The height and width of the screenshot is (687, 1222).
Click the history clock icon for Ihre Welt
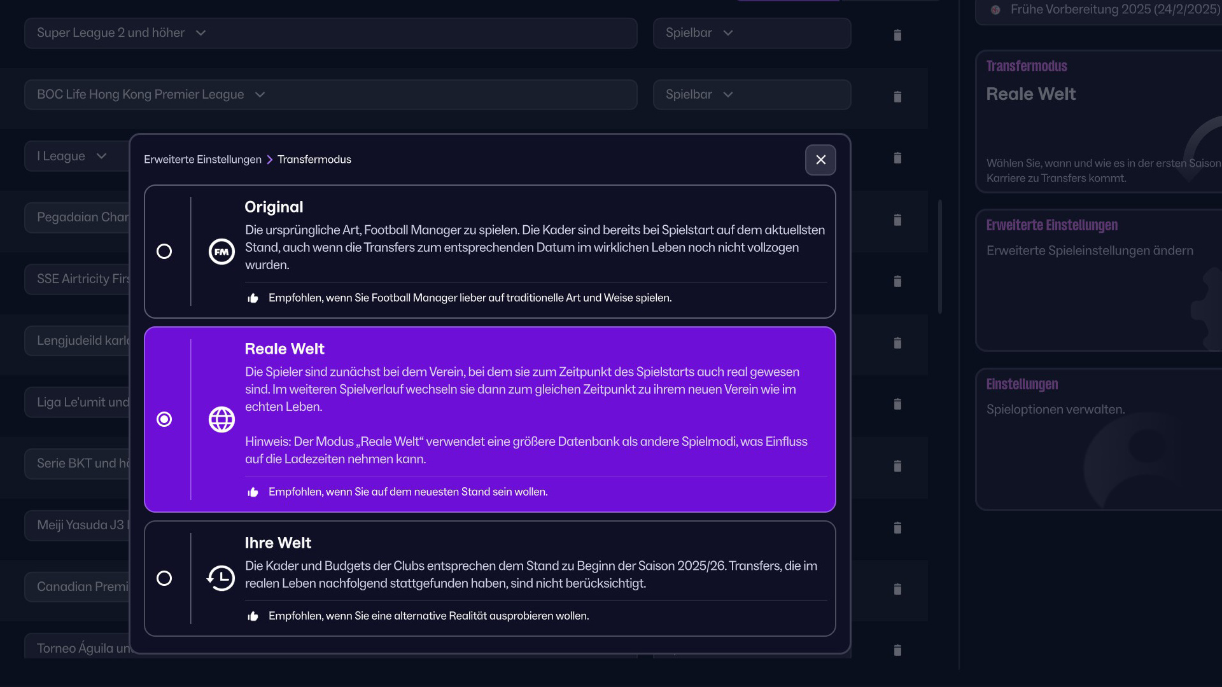pos(221,578)
